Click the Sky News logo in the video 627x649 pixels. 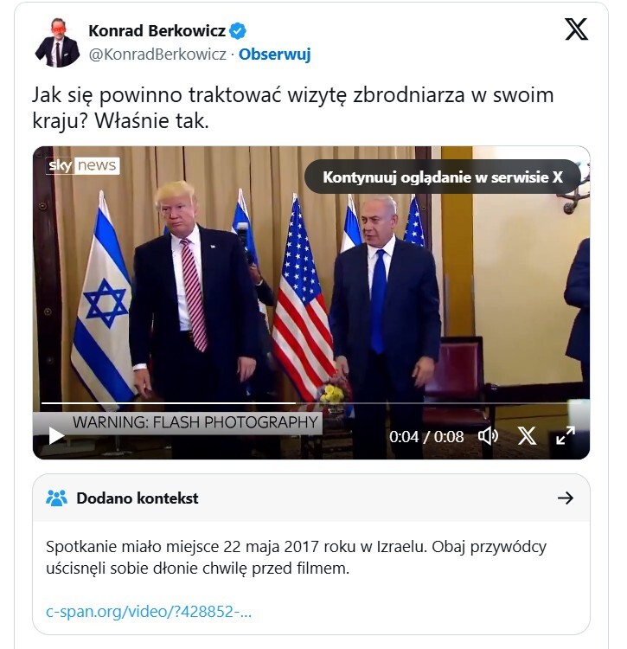click(x=83, y=165)
